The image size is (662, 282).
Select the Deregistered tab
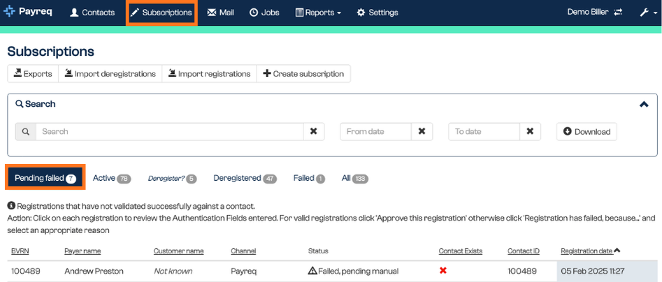point(245,178)
